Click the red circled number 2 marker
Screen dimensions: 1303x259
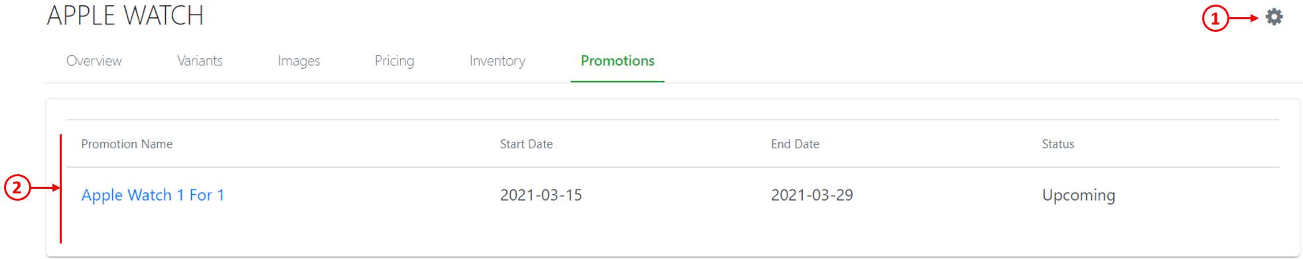click(17, 187)
